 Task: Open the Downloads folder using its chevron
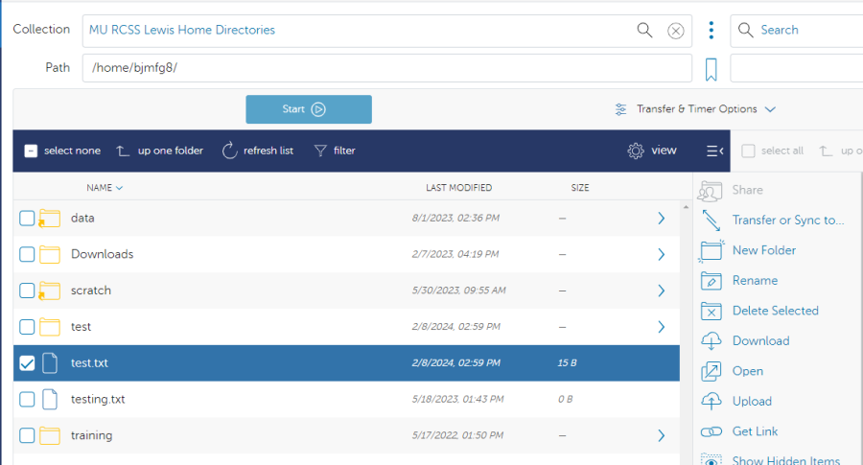pyautogui.click(x=661, y=255)
